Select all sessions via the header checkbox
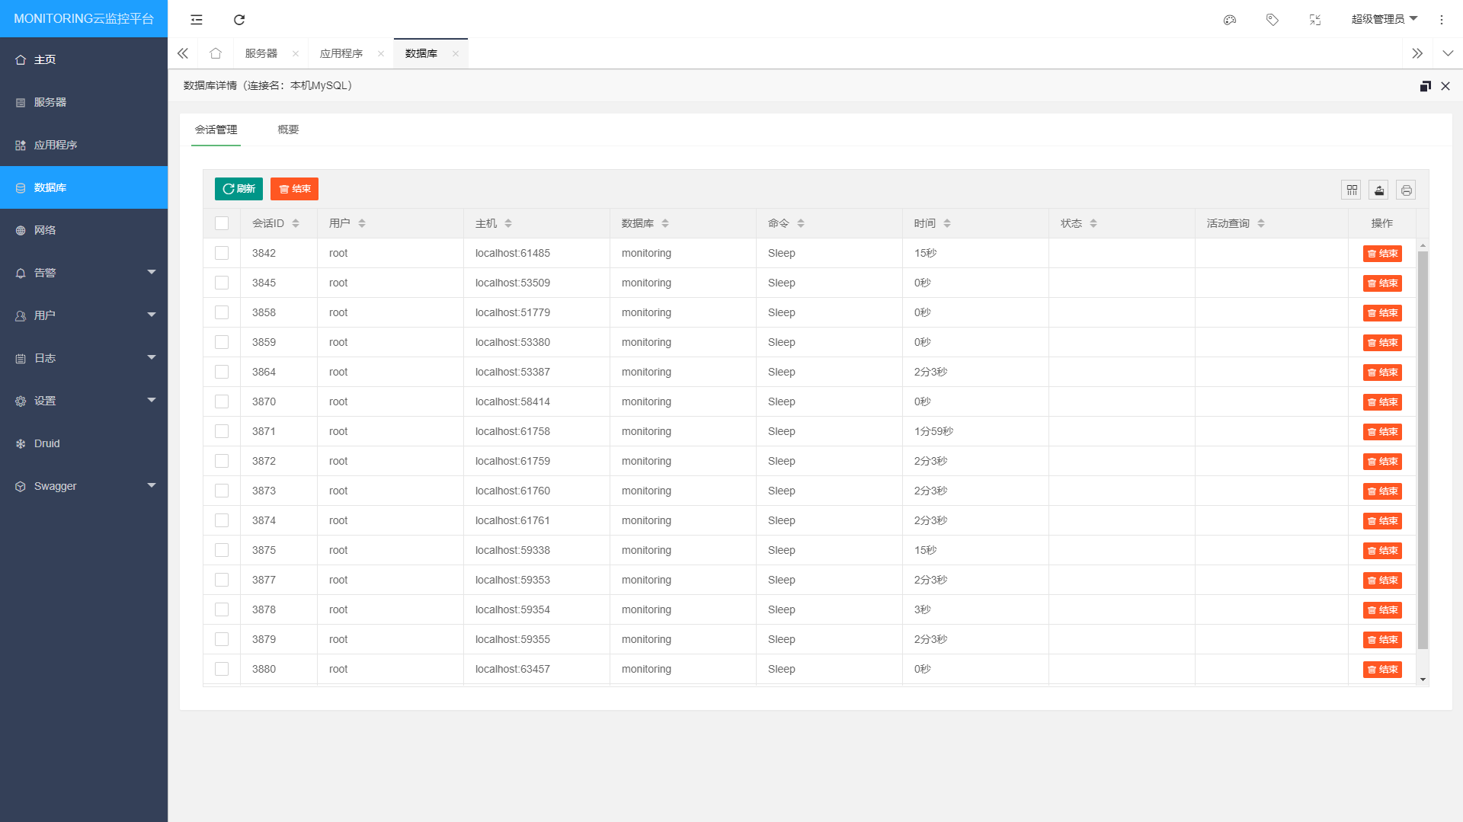 tap(222, 223)
